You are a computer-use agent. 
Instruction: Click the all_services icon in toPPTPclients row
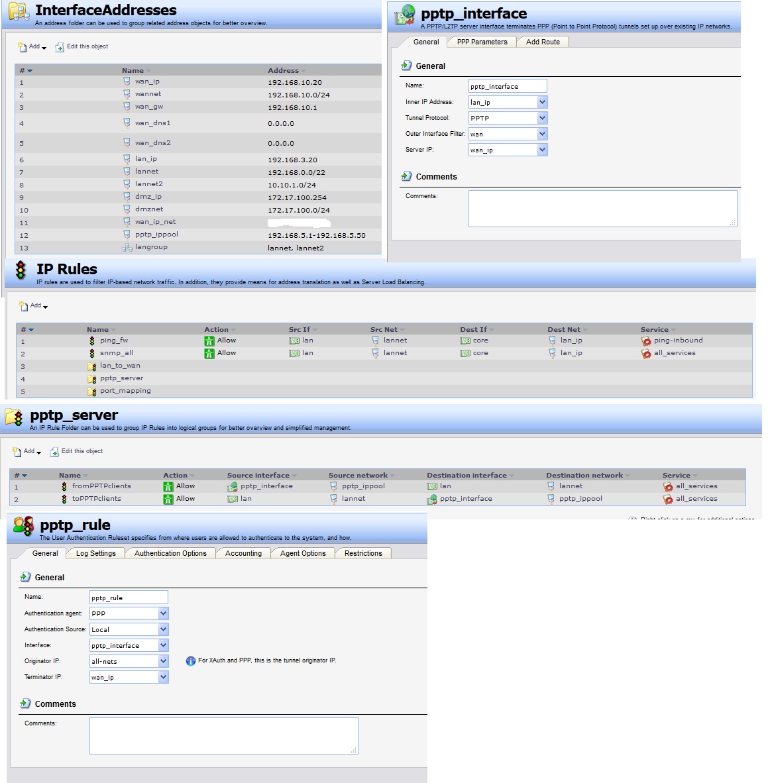pos(668,499)
